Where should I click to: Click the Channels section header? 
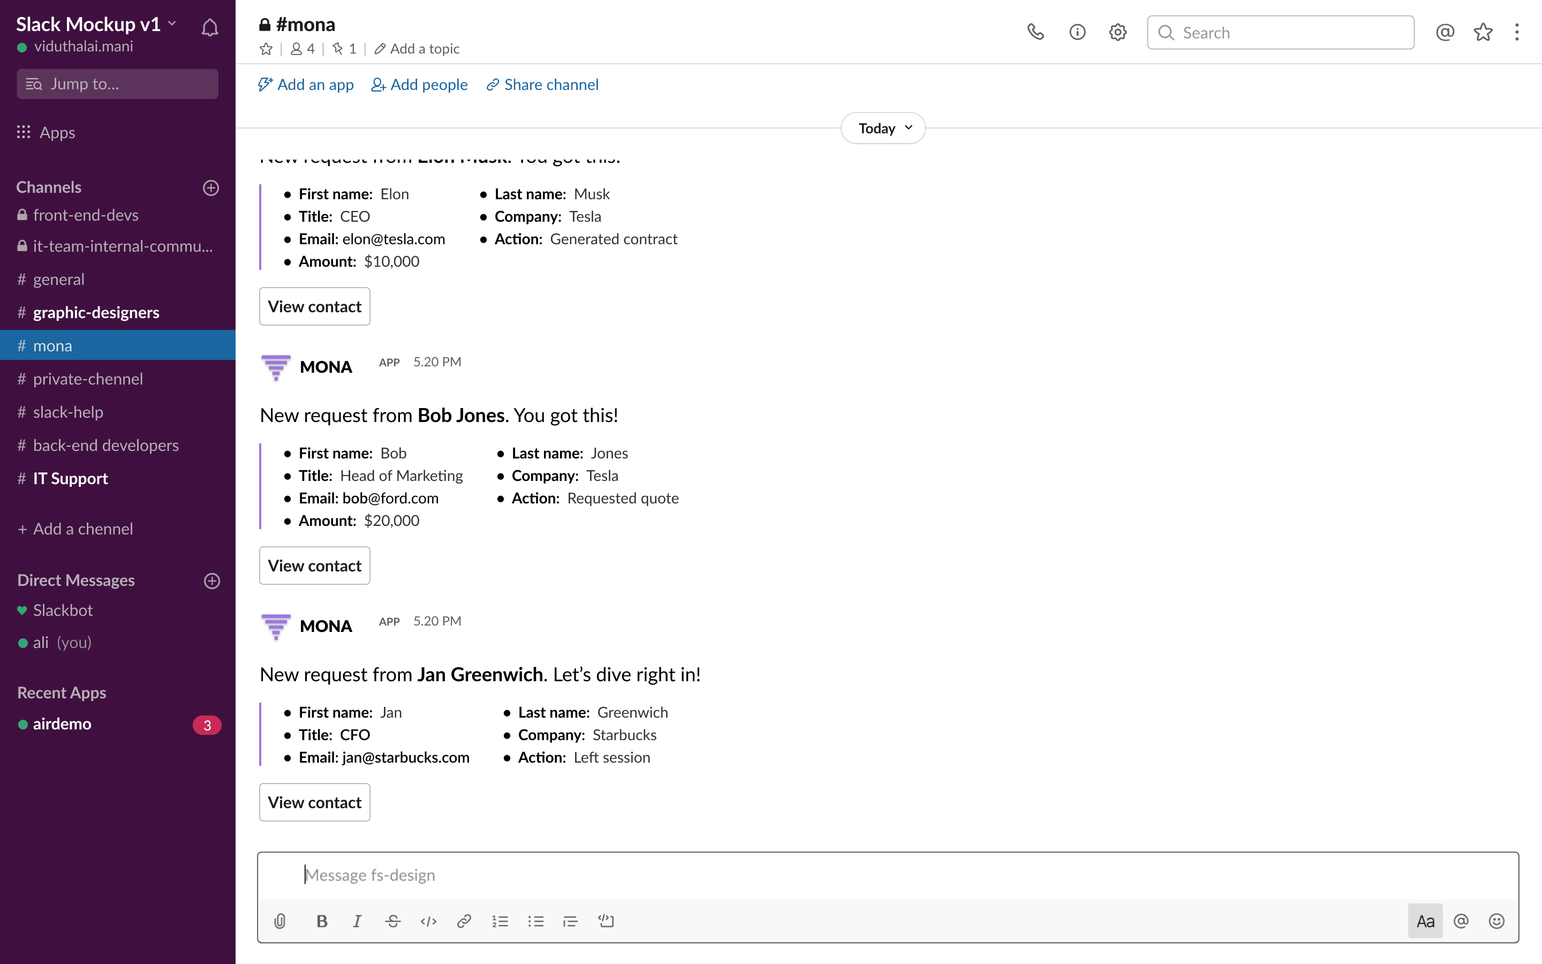(x=48, y=187)
